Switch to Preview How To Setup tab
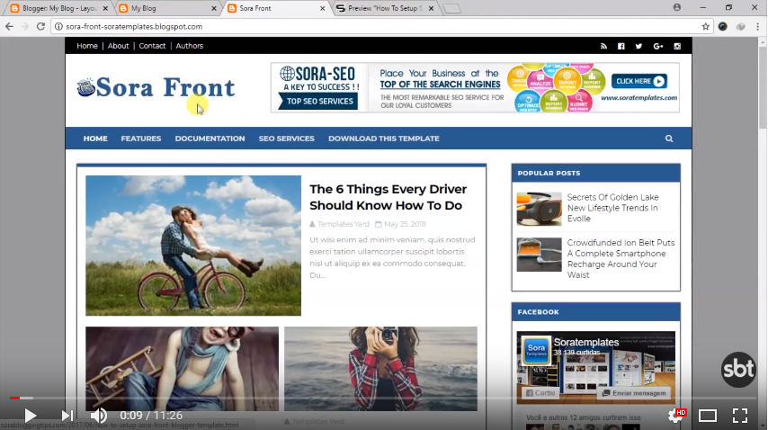This screenshot has height=430, width=768. 386,8
